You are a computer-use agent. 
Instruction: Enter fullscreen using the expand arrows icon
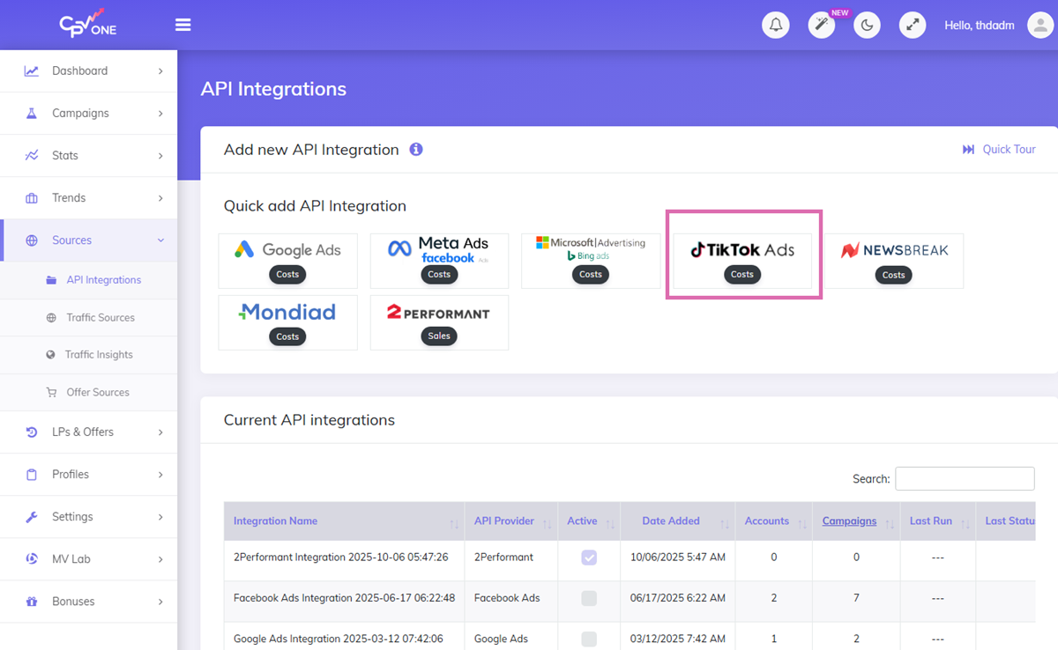pyautogui.click(x=913, y=25)
